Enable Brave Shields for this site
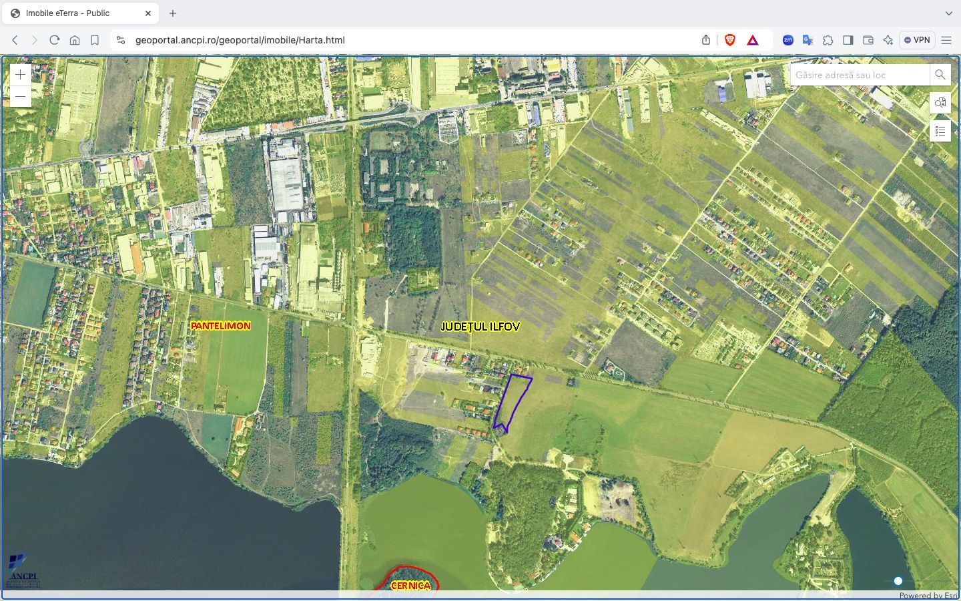Image resolution: width=961 pixels, height=601 pixels. coord(730,39)
